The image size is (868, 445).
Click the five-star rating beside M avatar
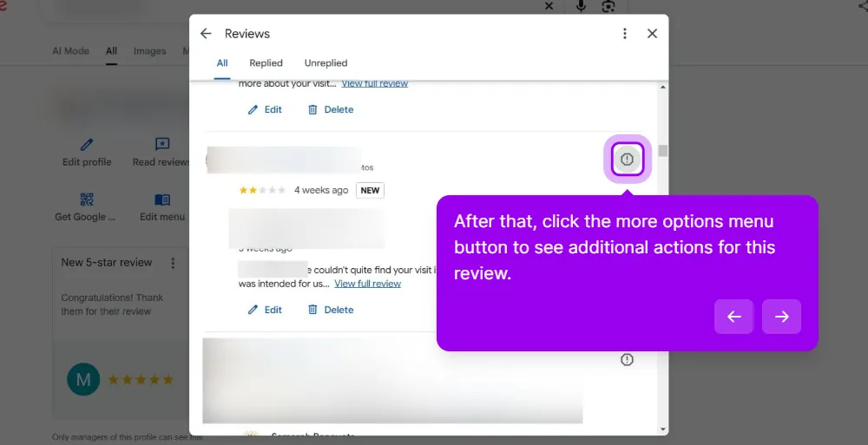[x=141, y=380]
